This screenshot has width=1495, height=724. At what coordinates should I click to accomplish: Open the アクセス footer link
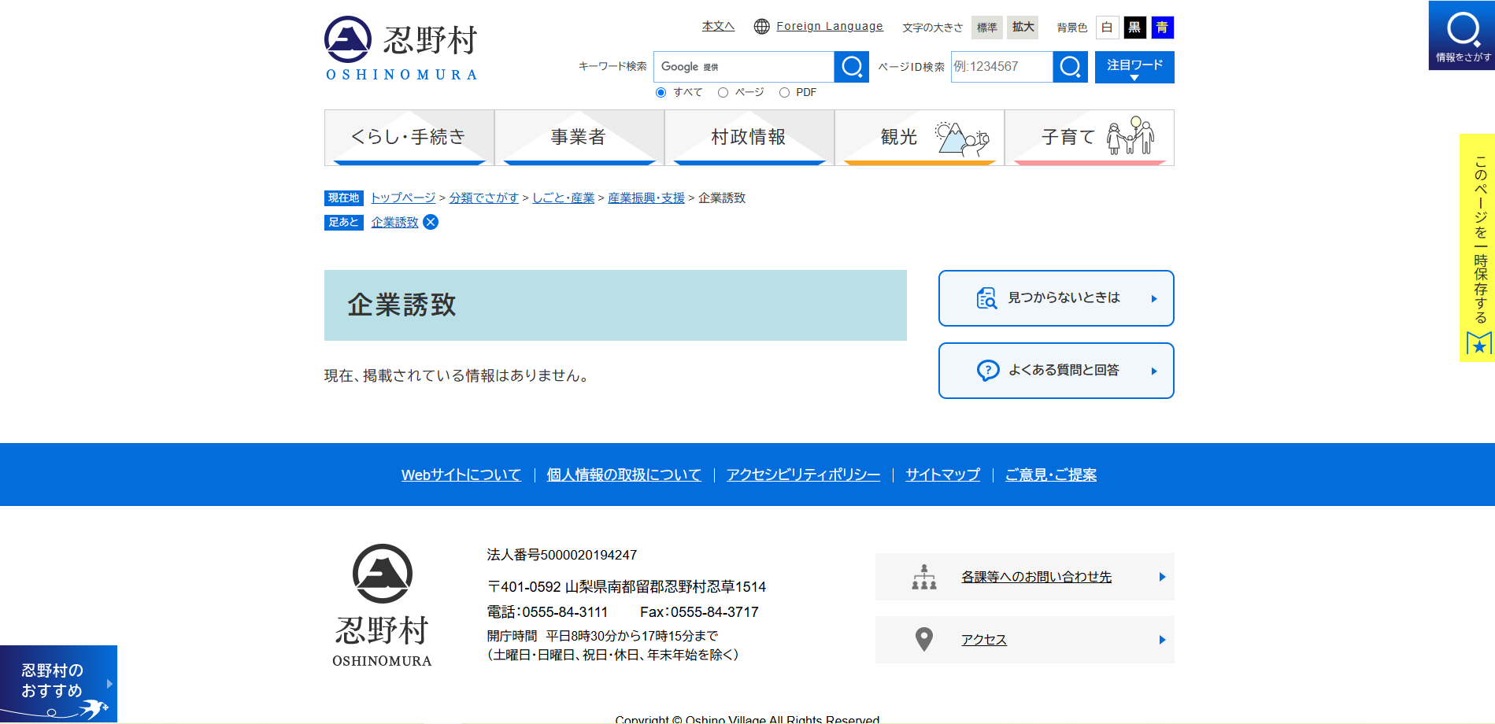tap(983, 640)
